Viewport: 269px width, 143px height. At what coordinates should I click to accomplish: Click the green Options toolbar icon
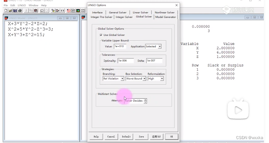pos(78,11)
